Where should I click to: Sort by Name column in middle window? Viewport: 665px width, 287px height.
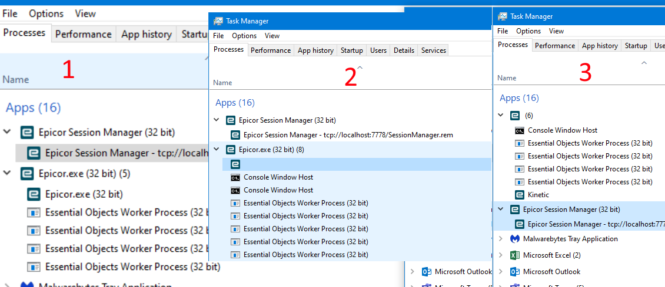point(222,83)
